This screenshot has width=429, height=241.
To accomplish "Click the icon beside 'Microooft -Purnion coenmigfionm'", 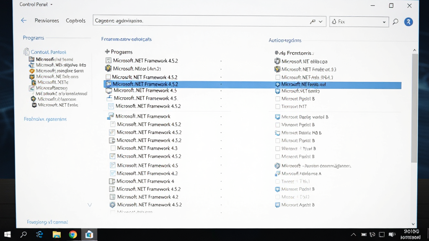I will 277,166.
